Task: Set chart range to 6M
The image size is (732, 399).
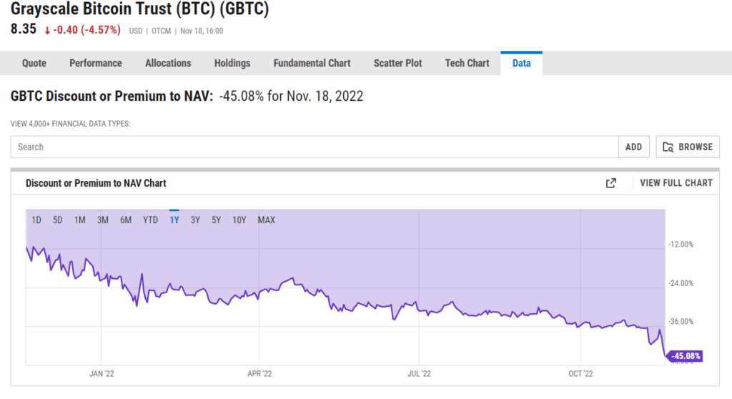Action: [x=126, y=220]
